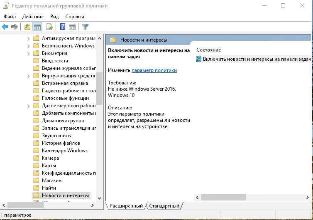
Task: Click the Group Policy Editor title bar icon
Action: (x=6, y=5)
